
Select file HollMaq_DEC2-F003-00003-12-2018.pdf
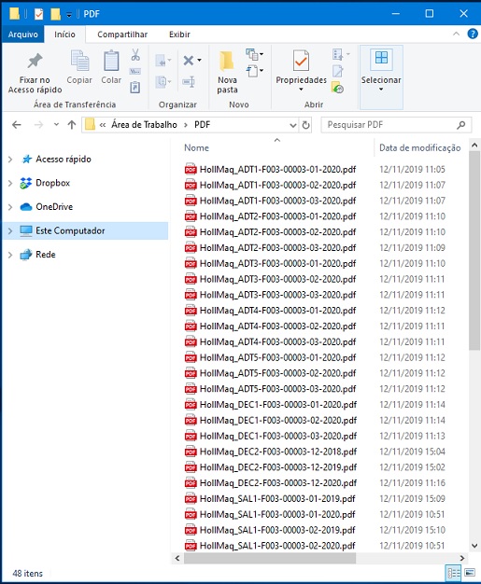[x=278, y=452]
